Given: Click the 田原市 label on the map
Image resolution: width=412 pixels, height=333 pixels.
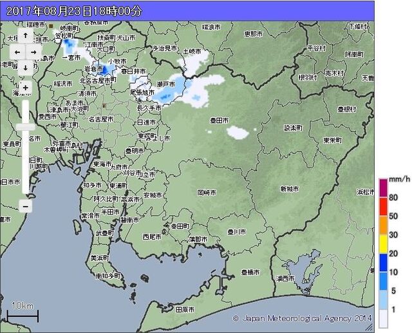Looking at the screenshot, I should [x=185, y=310].
